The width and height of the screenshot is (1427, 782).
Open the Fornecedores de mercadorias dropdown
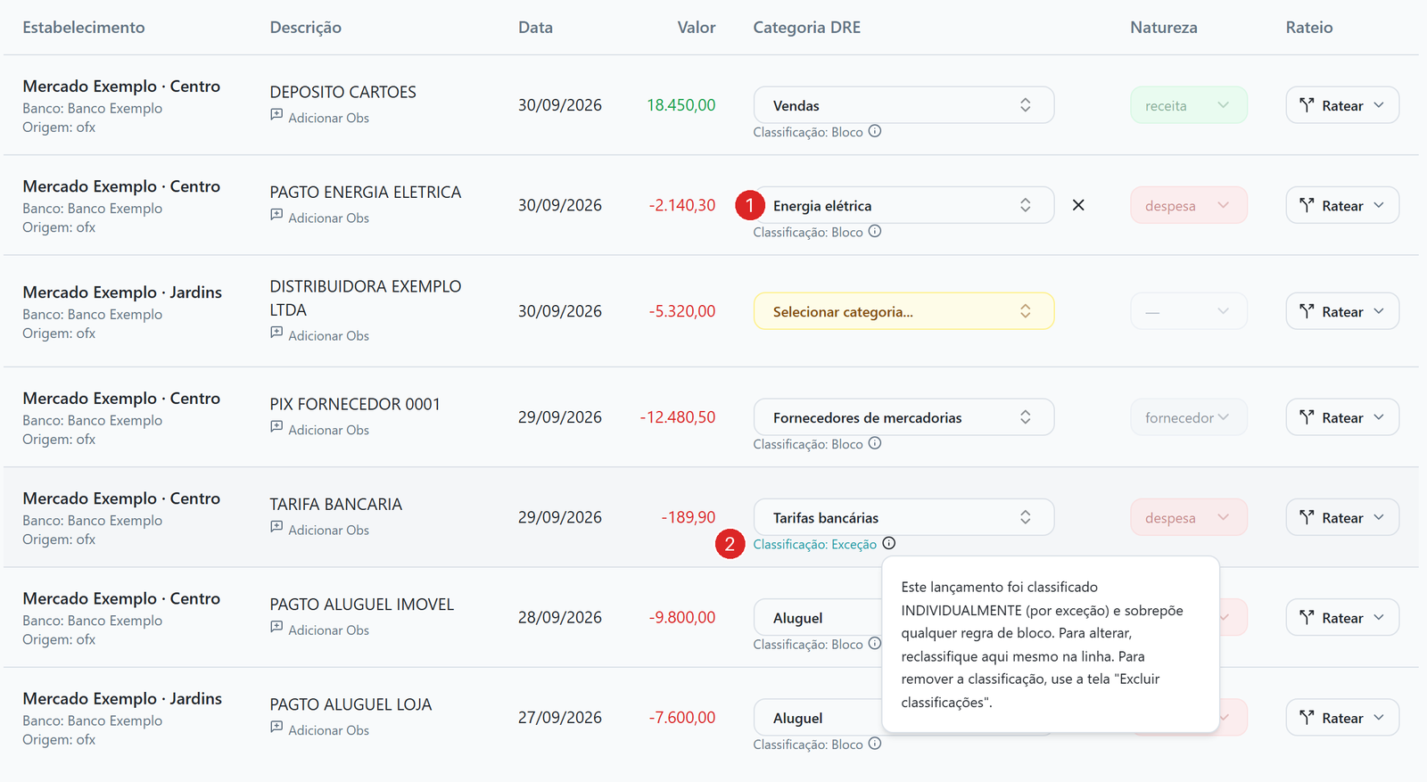[x=903, y=417]
